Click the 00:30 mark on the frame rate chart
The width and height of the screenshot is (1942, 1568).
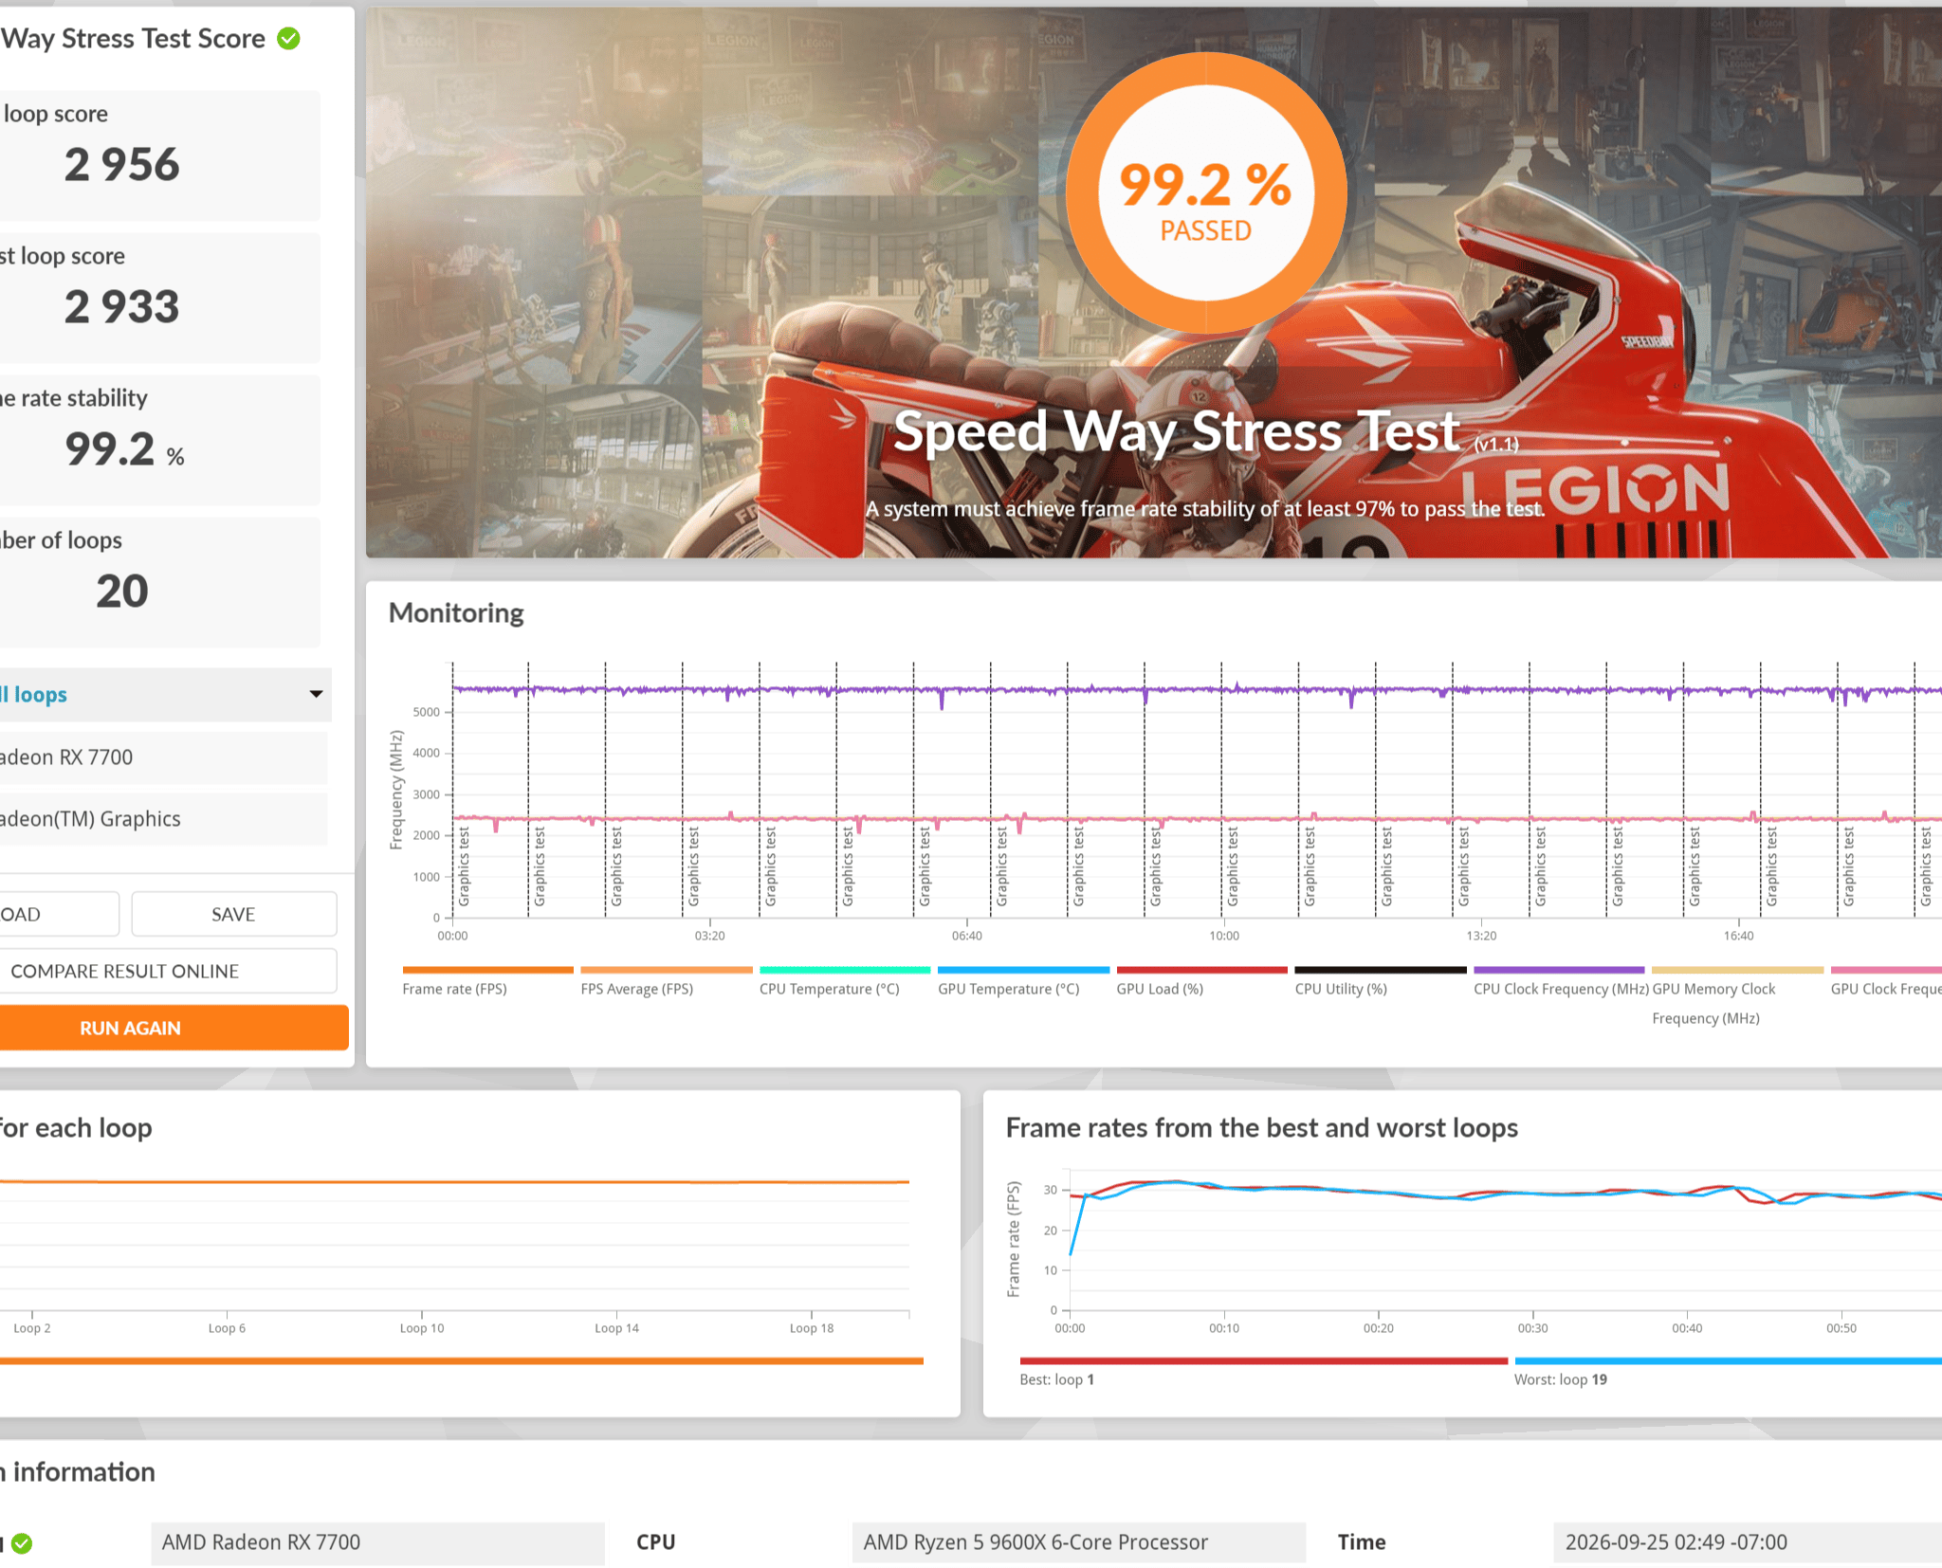pyautogui.click(x=1532, y=1328)
